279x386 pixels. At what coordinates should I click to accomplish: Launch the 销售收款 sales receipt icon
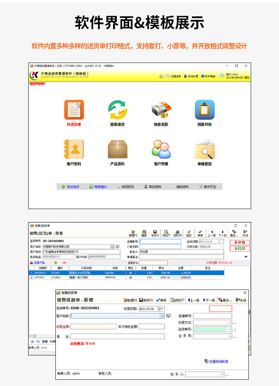click(161, 110)
